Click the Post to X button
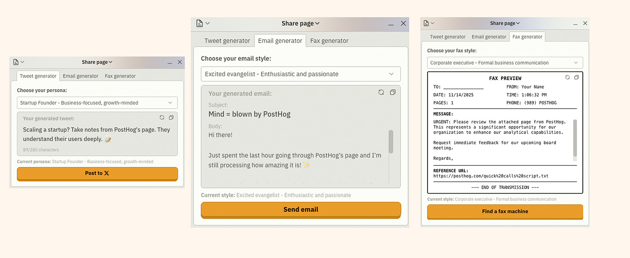The width and height of the screenshot is (630, 258). (x=97, y=173)
